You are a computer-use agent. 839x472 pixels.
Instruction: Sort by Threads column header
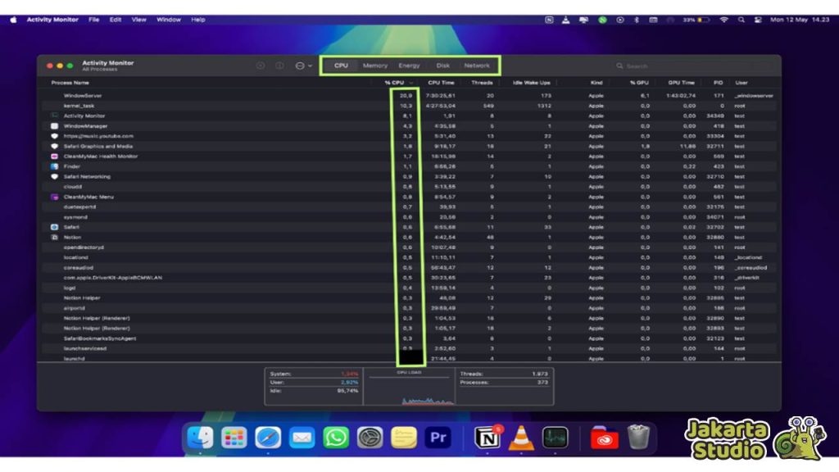pos(482,83)
